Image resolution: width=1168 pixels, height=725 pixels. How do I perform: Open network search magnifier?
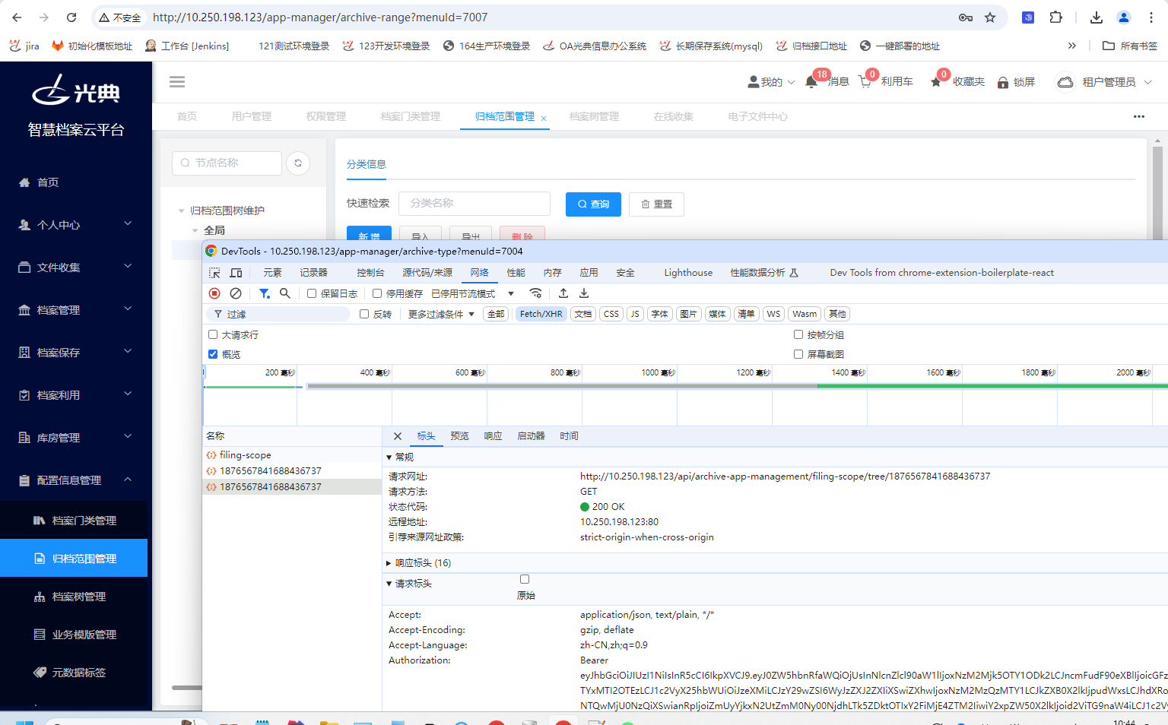[x=285, y=293]
